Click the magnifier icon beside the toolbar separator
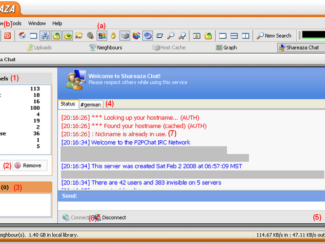325x244 pixels. point(182,36)
